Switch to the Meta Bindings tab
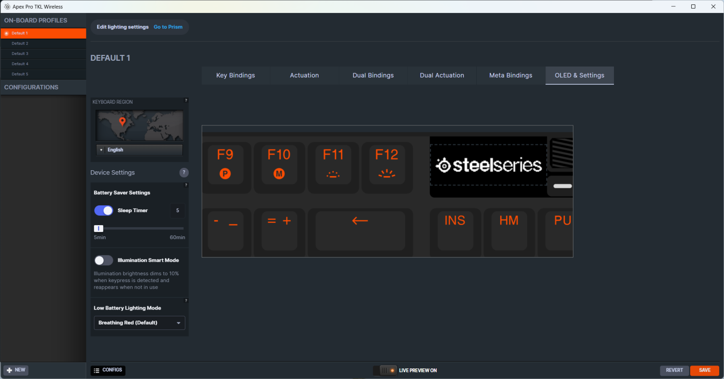The image size is (724, 379). (x=511, y=75)
